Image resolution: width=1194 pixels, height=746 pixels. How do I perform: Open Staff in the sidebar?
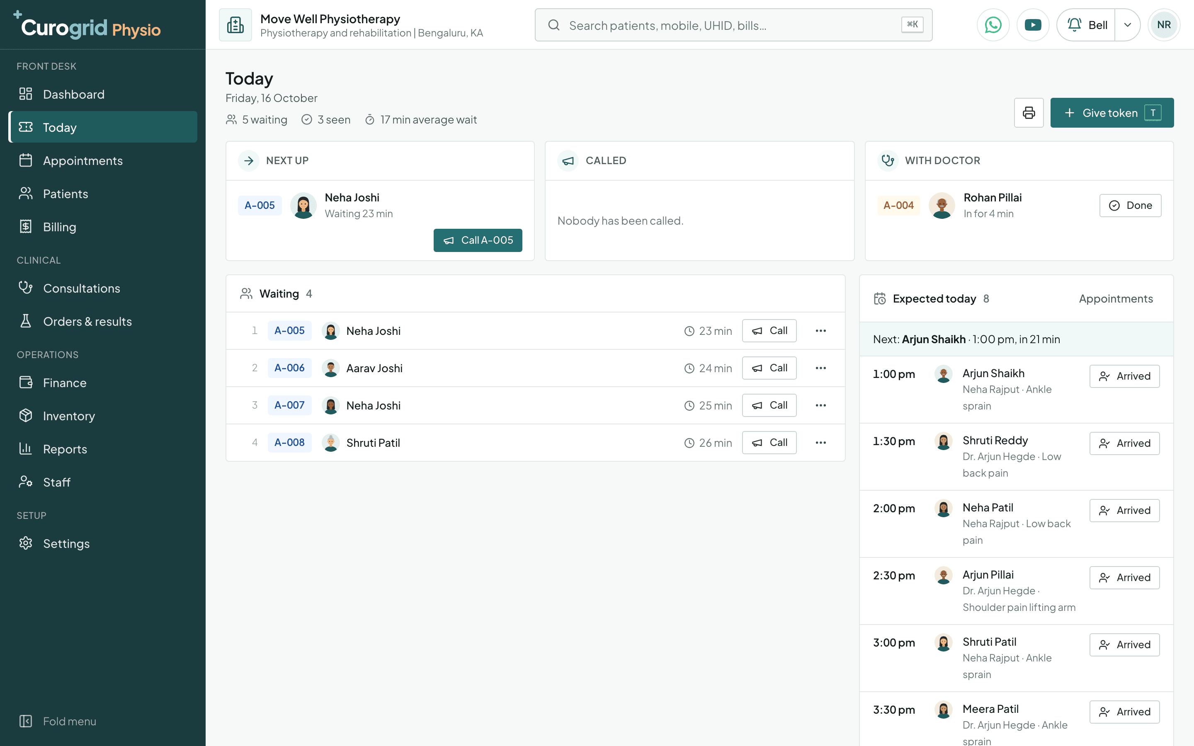[x=103, y=482]
